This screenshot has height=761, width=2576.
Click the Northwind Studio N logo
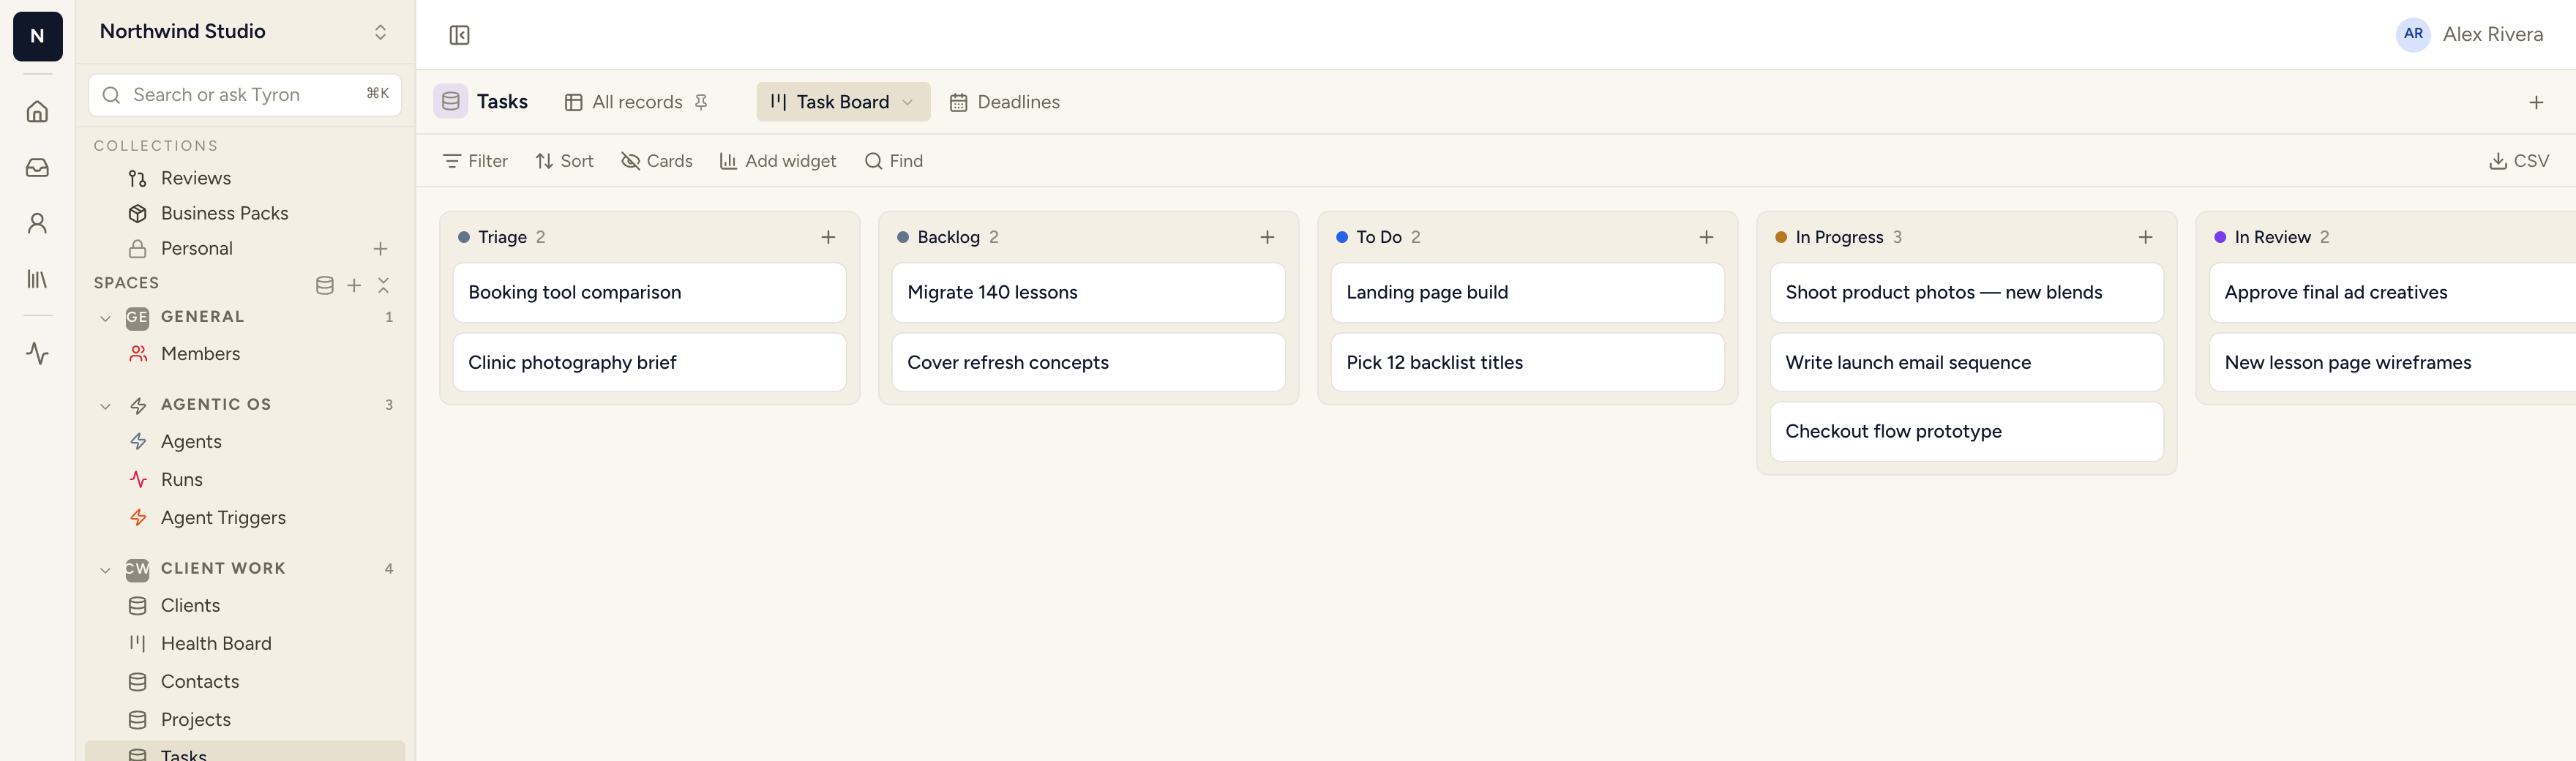[x=37, y=36]
